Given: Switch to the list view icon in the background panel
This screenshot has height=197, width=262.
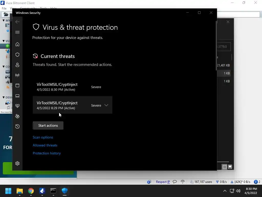Looking at the screenshot, I should tap(224, 167).
